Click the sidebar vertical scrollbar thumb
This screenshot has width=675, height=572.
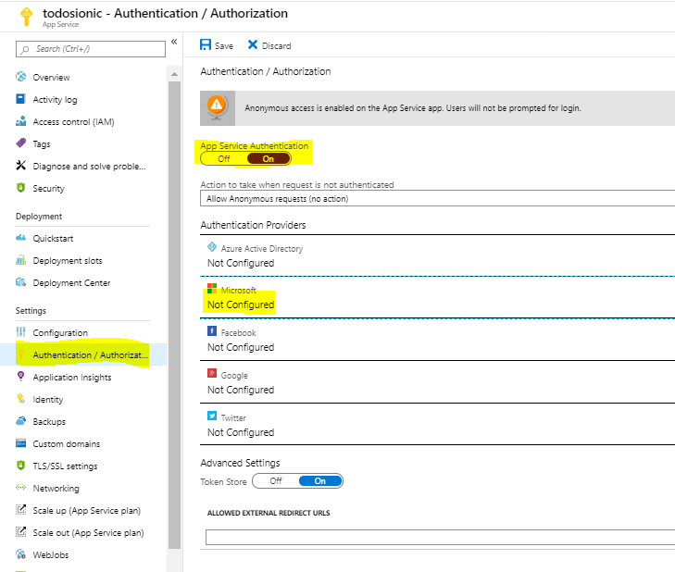pos(174,315)
